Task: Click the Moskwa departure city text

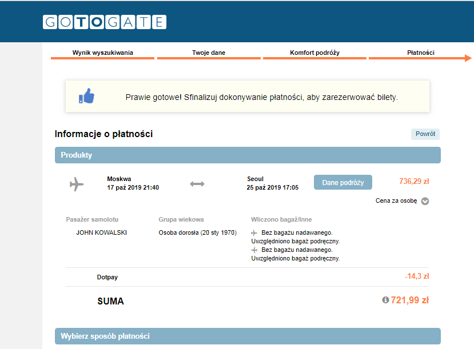Action: coord(119,179)
